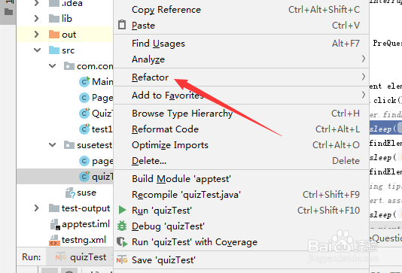Collapse the susetest package
402x273 pixels.
coord(53,145)
